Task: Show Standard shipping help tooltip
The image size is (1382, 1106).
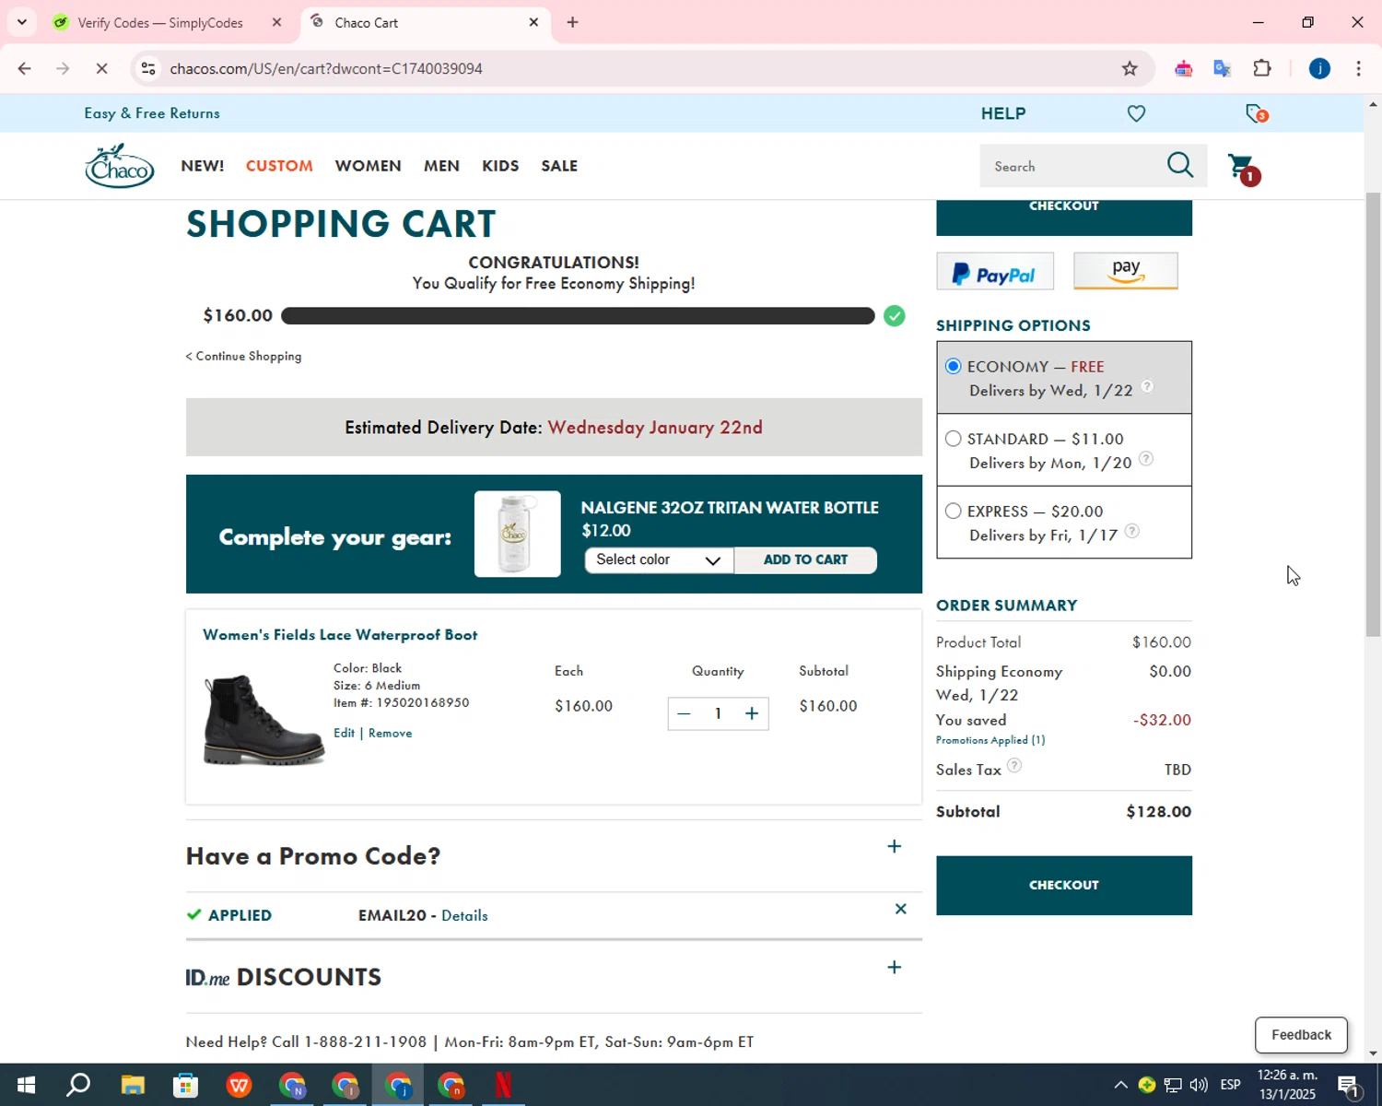Action: click(1146, 458)
